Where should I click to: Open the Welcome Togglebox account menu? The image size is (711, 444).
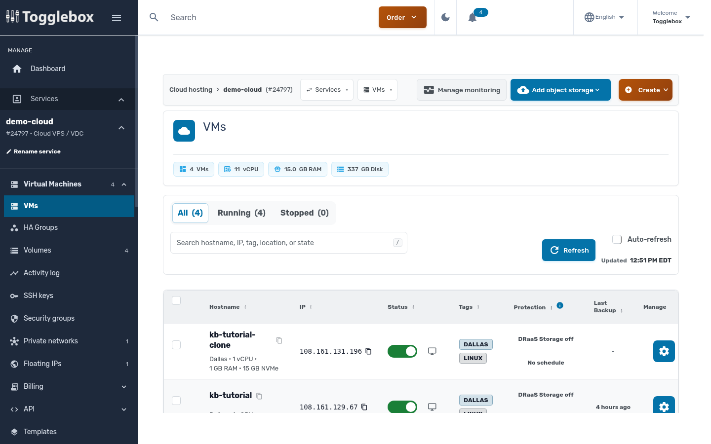[x=671, y=17]
